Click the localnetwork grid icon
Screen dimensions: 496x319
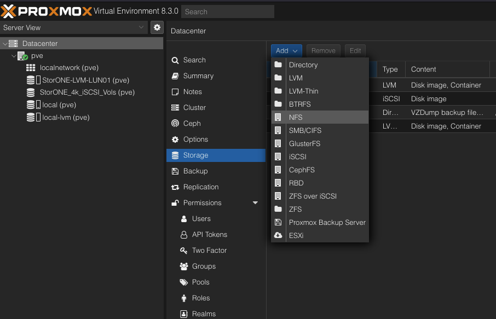tap(31, 68)
